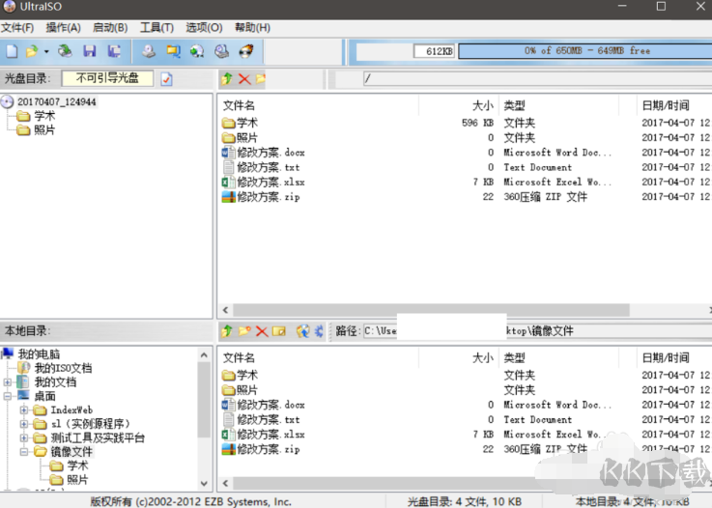Viewport: 712px width, 508px height.
Task: Click local tree scrollbar up arrow
Action: [204, 355]
